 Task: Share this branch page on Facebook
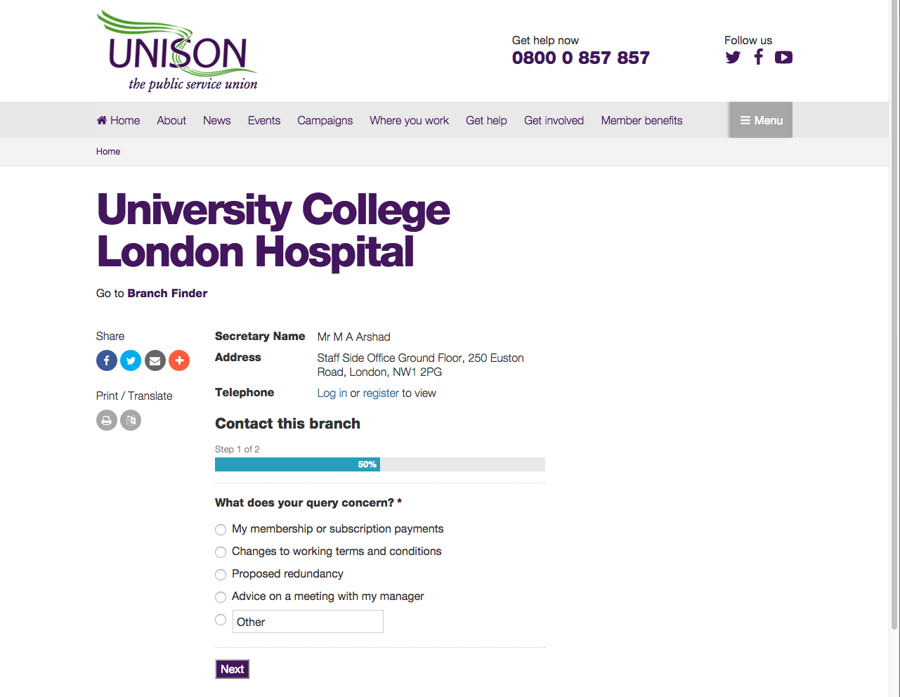pyautogui.click(x=106, y=360)
